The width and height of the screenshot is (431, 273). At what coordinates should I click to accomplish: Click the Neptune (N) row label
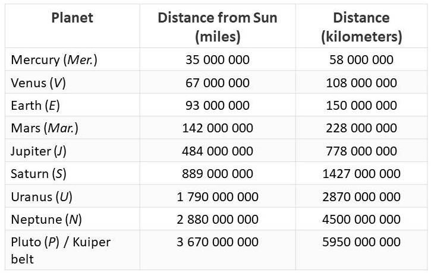(46, 220)
